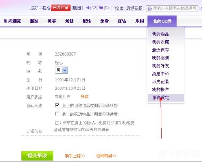The height and width of the screenshot is (162, 202).
Task: Click the [退出] logout link
Action: click(77, 8)
